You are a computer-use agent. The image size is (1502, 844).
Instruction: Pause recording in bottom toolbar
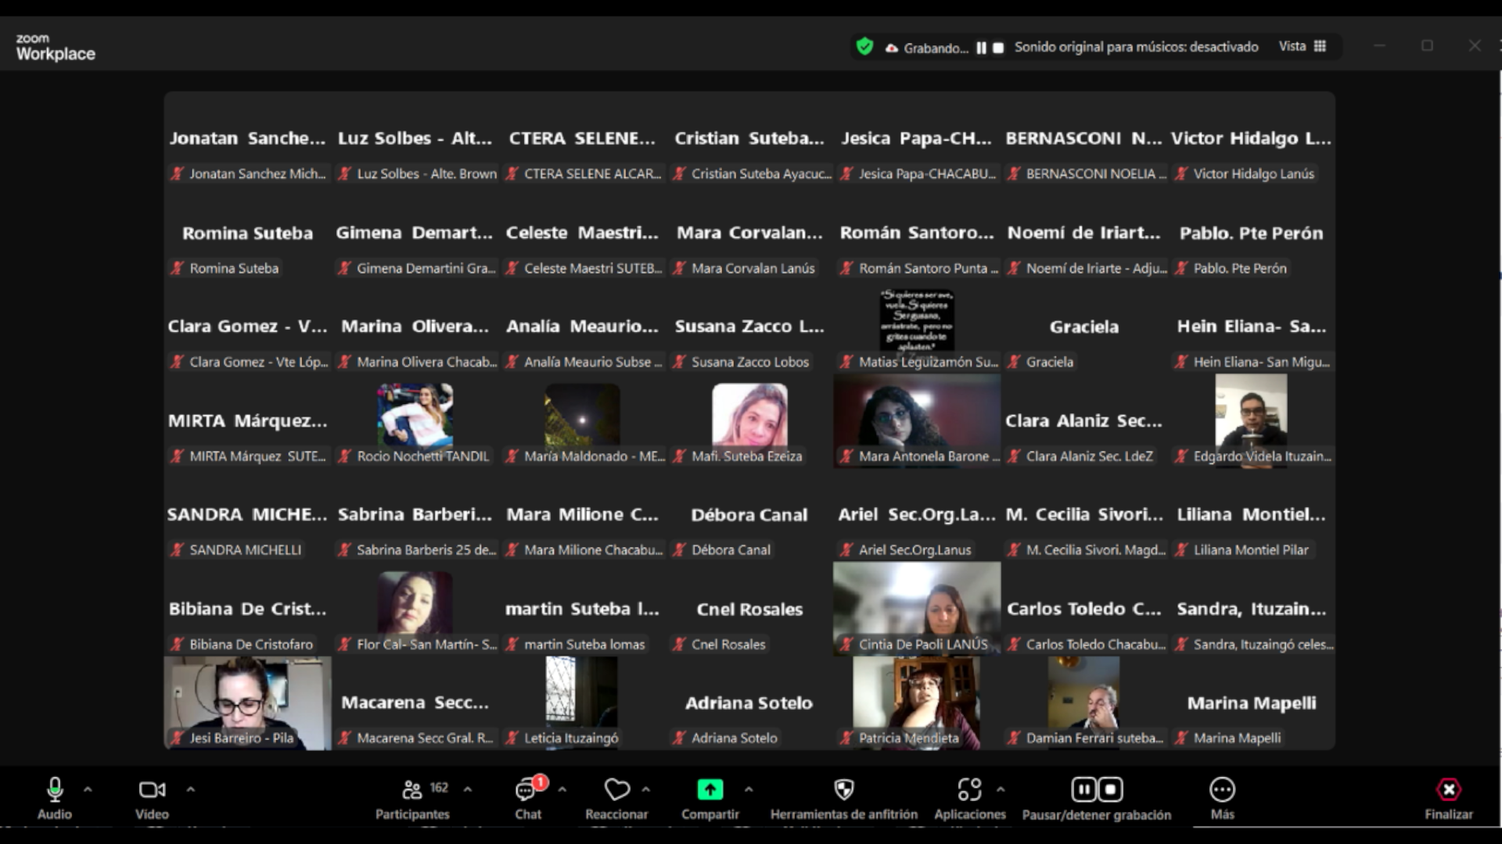tap(1083, 790)
